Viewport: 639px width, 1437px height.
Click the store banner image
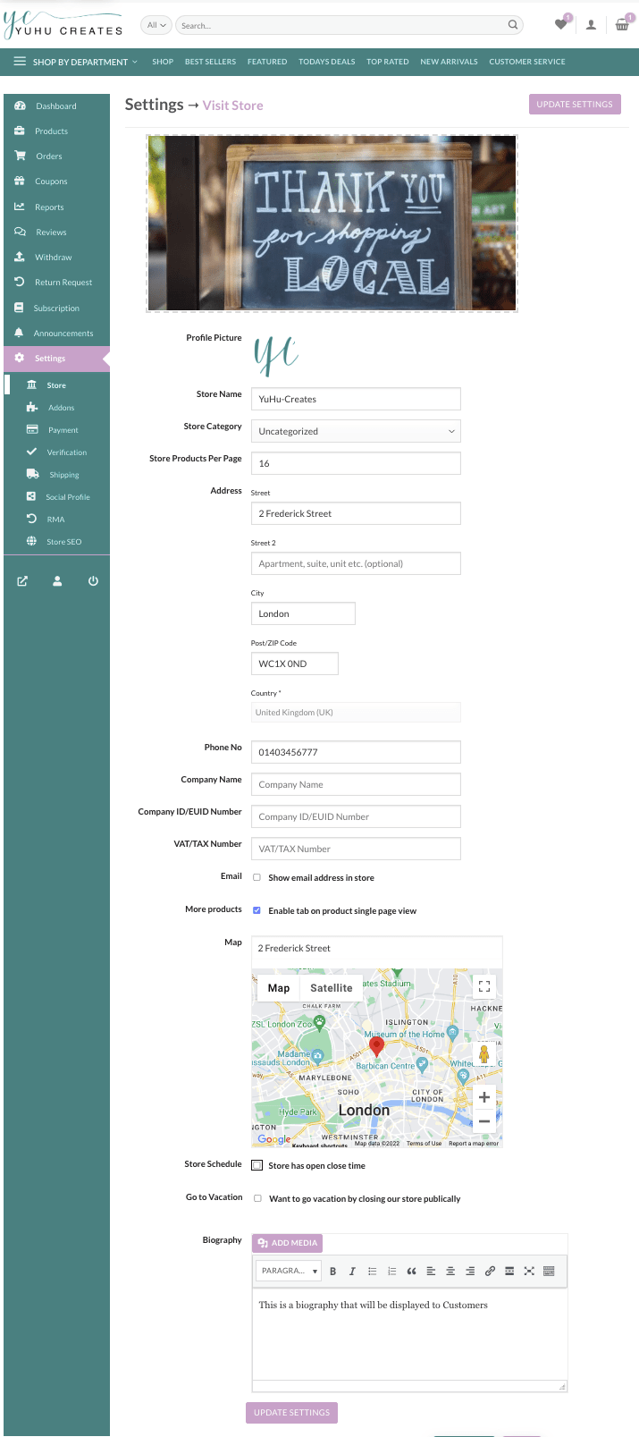tap(332, 224)
